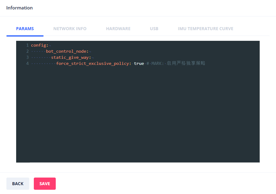Select line number 2 in the gutter
Viewport: 276px width, 194px height.
pyautogui.click(x=27, y=51)
